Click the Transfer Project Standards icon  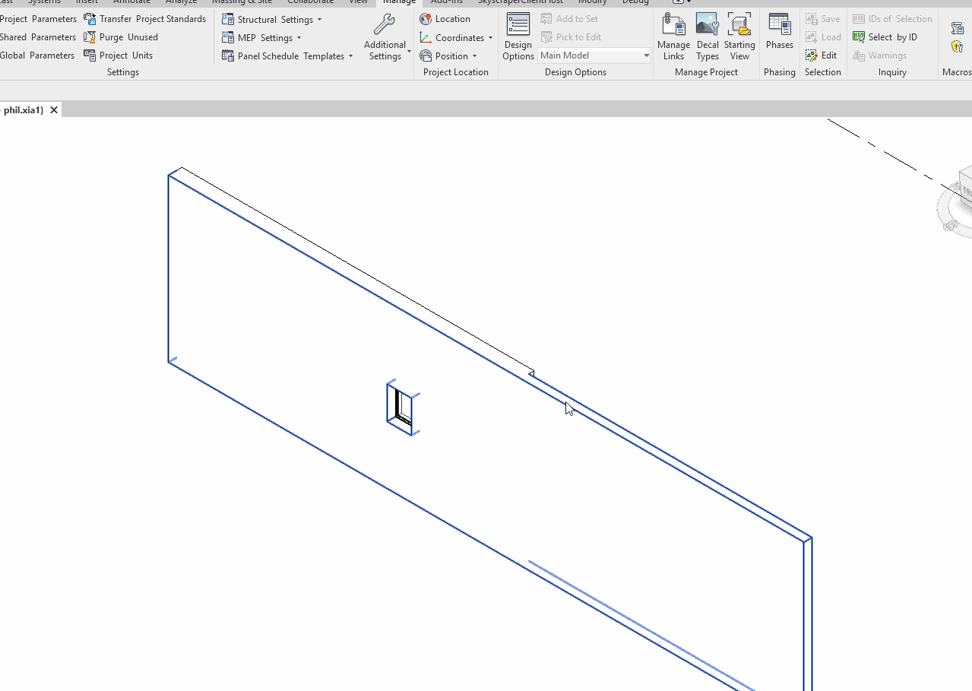pyautogui.click(x=90, y=19)
